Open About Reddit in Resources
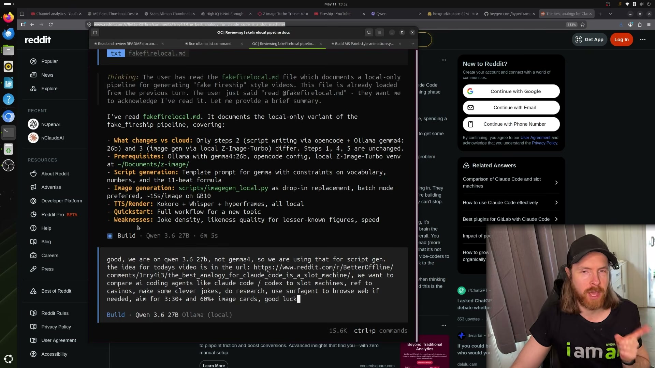Image resolution: width=655 pixels, height=368 pixels. [x=55, y=174]
